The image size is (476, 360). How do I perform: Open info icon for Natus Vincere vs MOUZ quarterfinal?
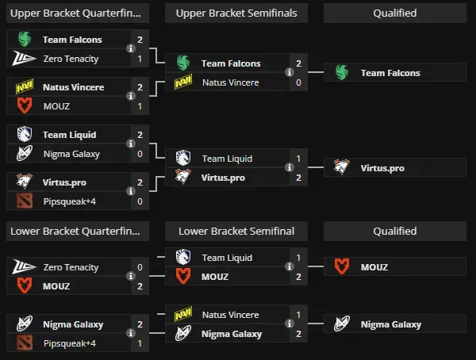[x=131, y=96]
